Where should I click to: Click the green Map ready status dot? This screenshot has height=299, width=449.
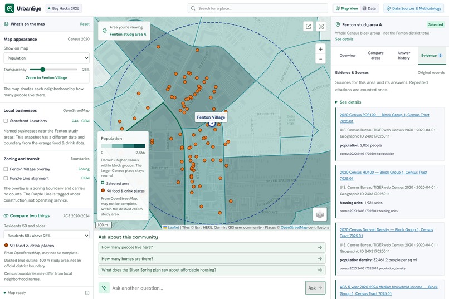tap(4, 293)
